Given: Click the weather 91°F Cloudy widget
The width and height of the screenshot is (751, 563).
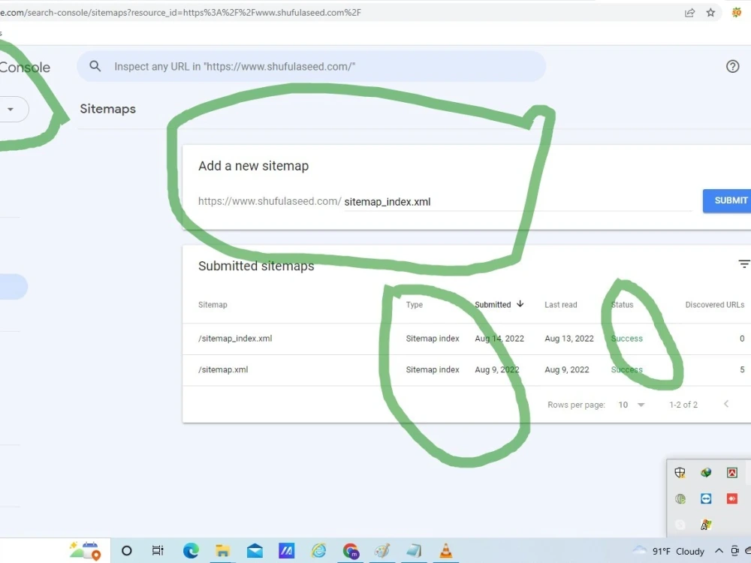Looking at the screenshot, I should tap(668, 551).
